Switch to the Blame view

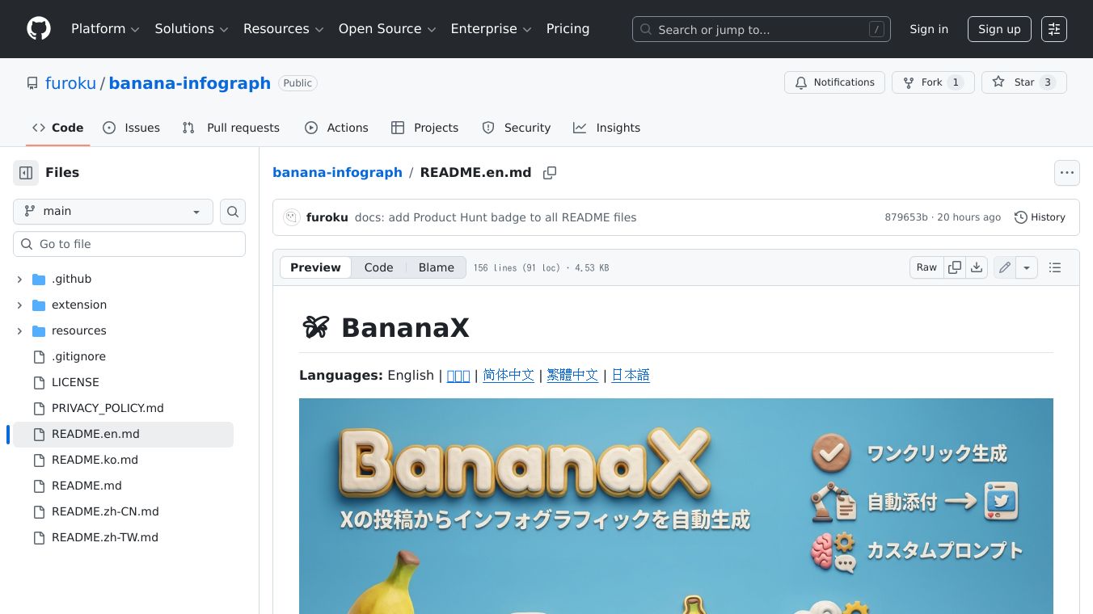[x=437, y=267]
